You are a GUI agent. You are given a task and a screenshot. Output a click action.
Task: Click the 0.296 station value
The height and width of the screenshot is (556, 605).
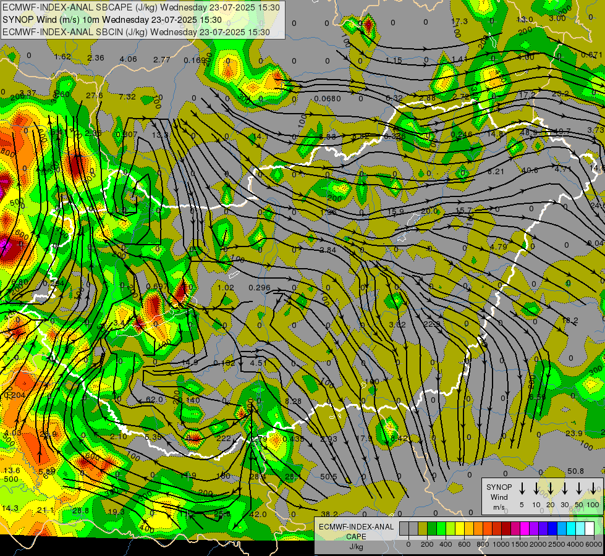tap(260, 287)
